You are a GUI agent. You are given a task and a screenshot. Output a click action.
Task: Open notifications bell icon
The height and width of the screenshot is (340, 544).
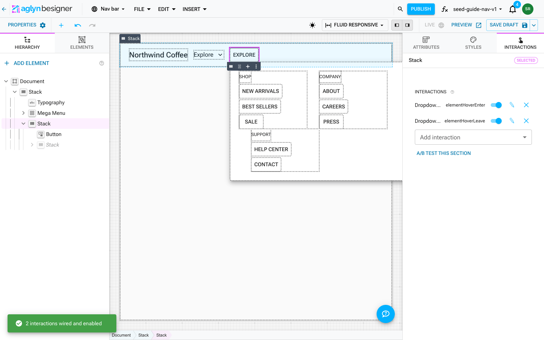(513, 9)
